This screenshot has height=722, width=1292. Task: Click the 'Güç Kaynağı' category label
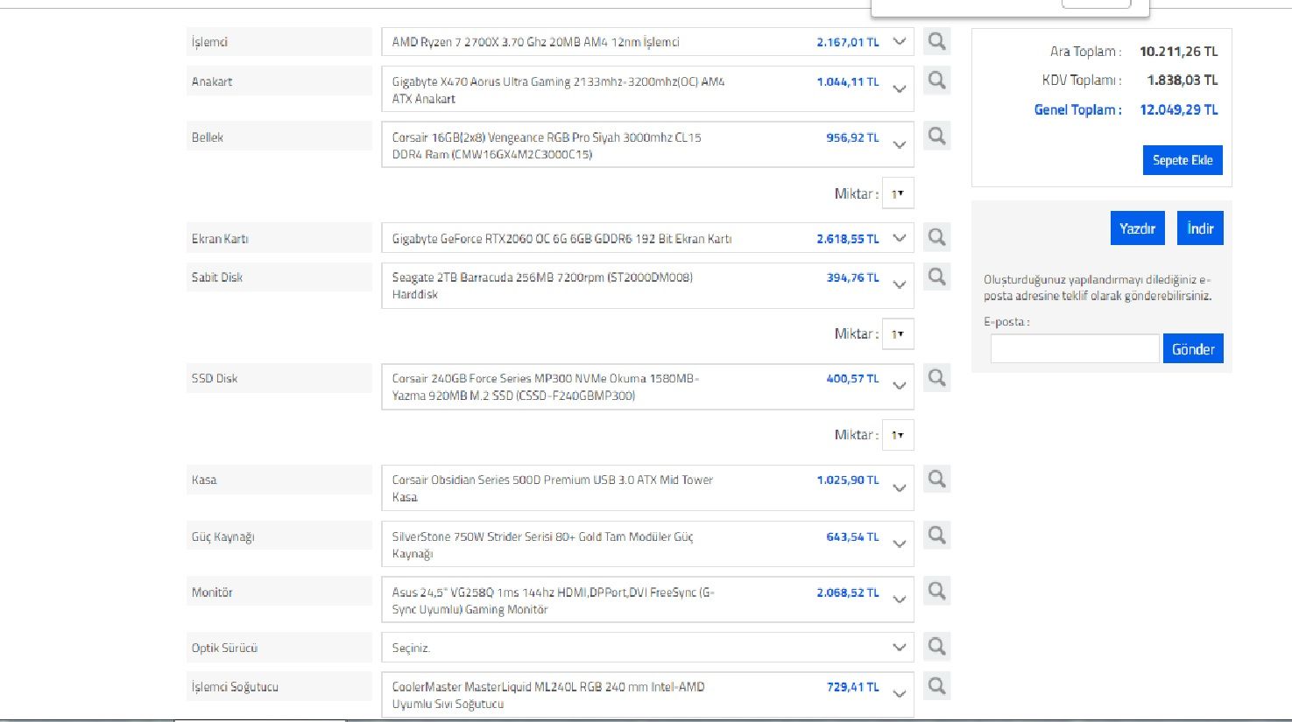(222, 536)
